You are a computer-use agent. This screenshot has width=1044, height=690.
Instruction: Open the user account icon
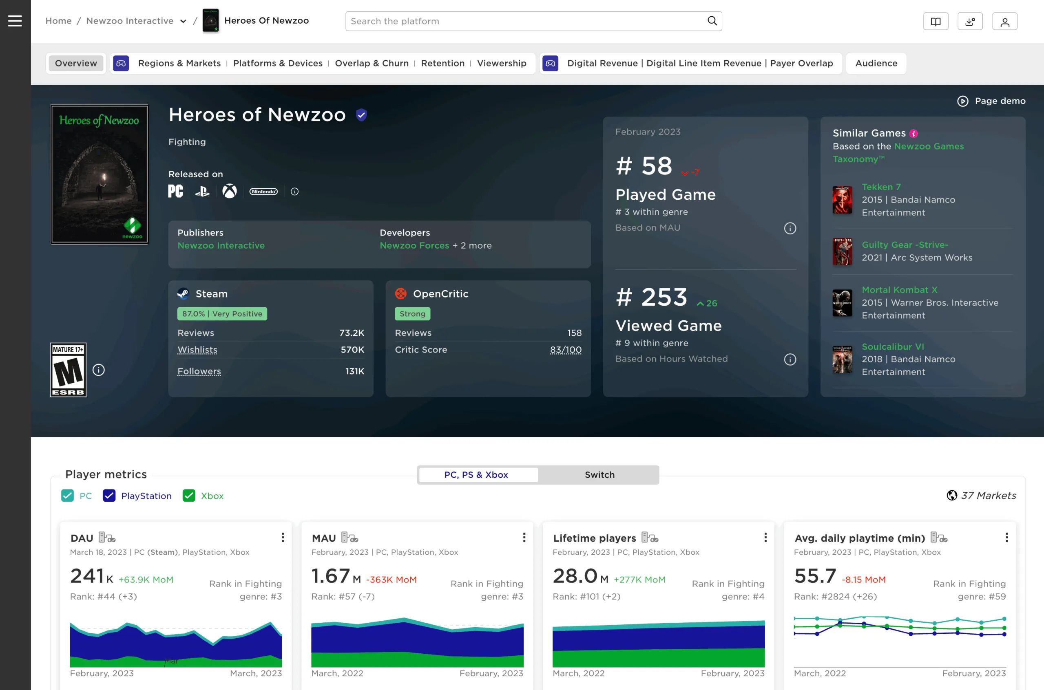1005,22
